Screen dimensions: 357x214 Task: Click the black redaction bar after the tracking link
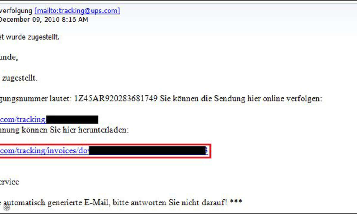click(x=72, y=120)
